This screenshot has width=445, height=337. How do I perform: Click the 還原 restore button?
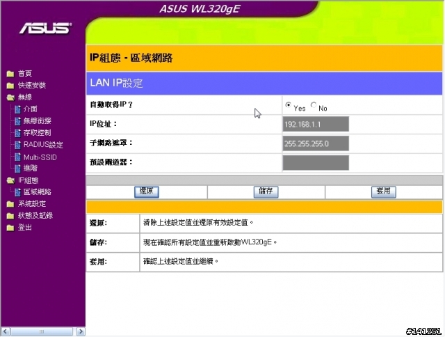(x=147, y=191)
